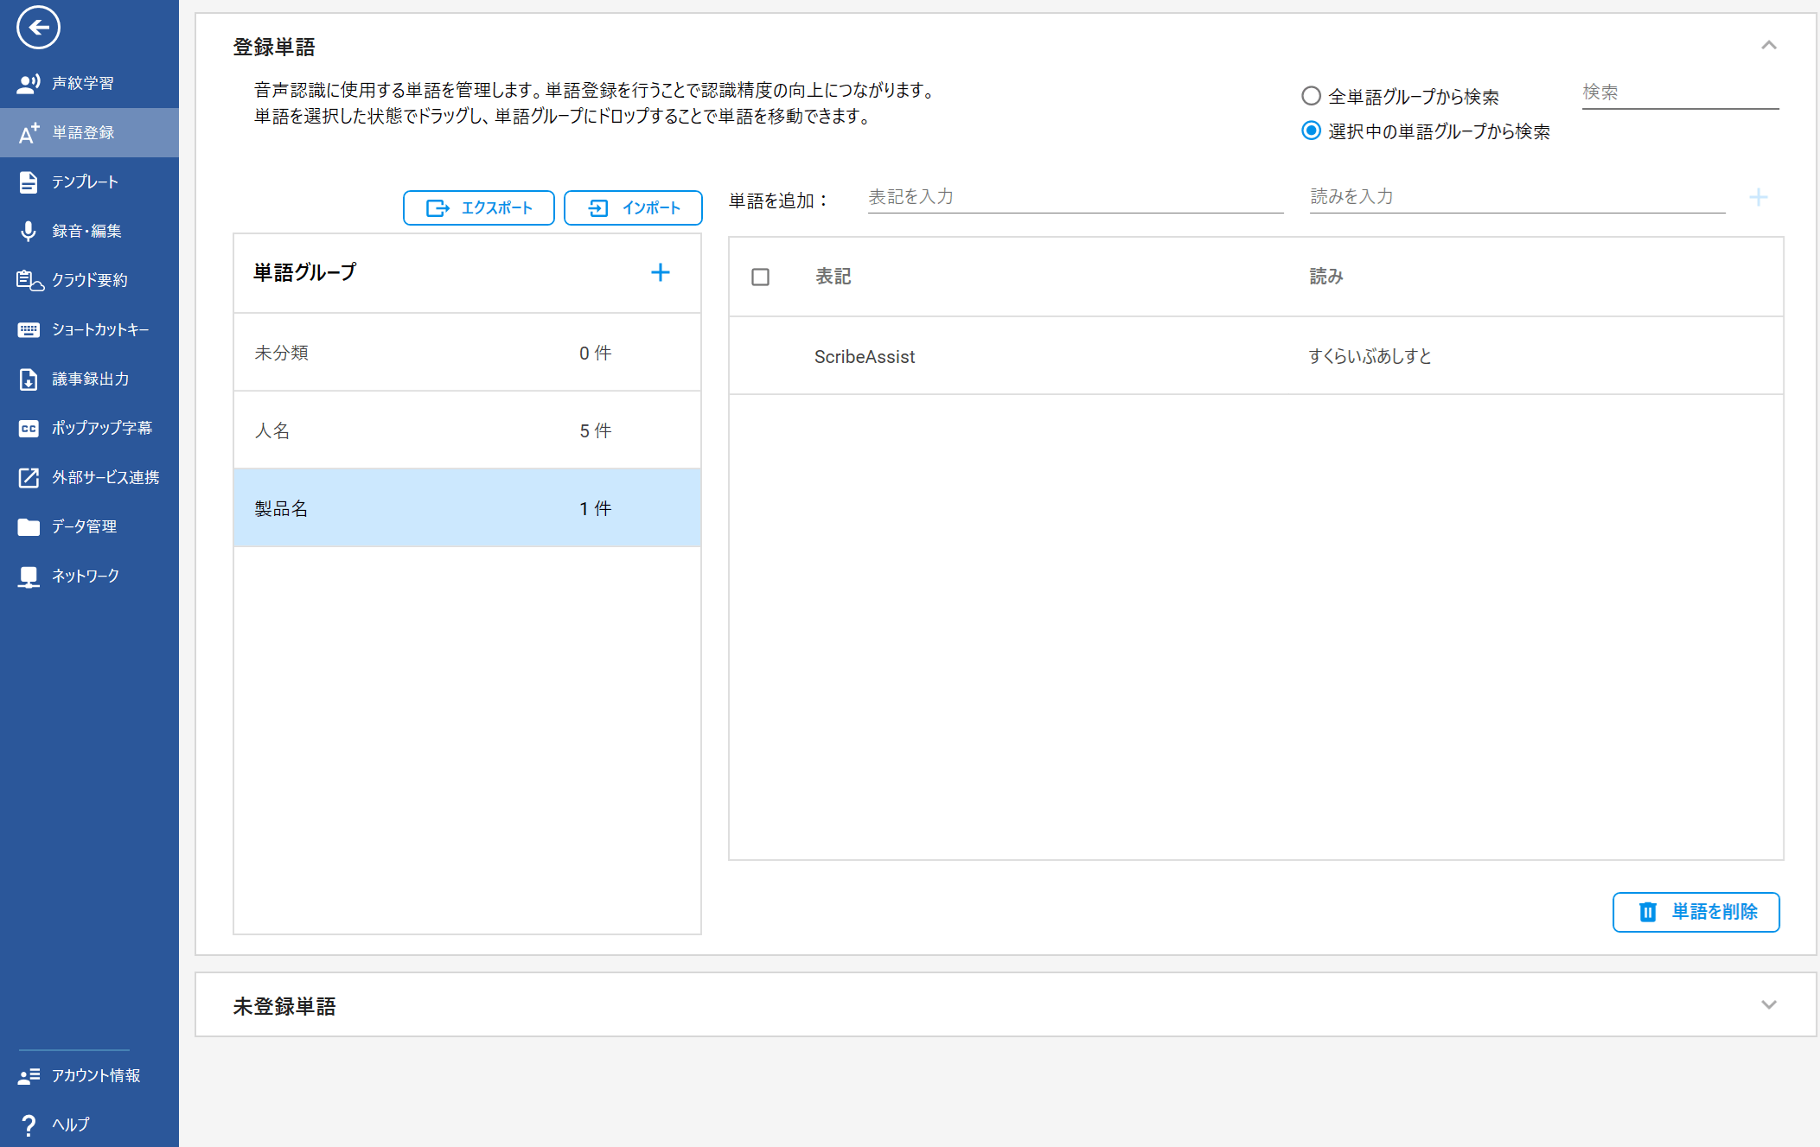This screenshot has height=1147, width=1820.
Task: Go to the データ管理 menu item
Action: (85, 526)
